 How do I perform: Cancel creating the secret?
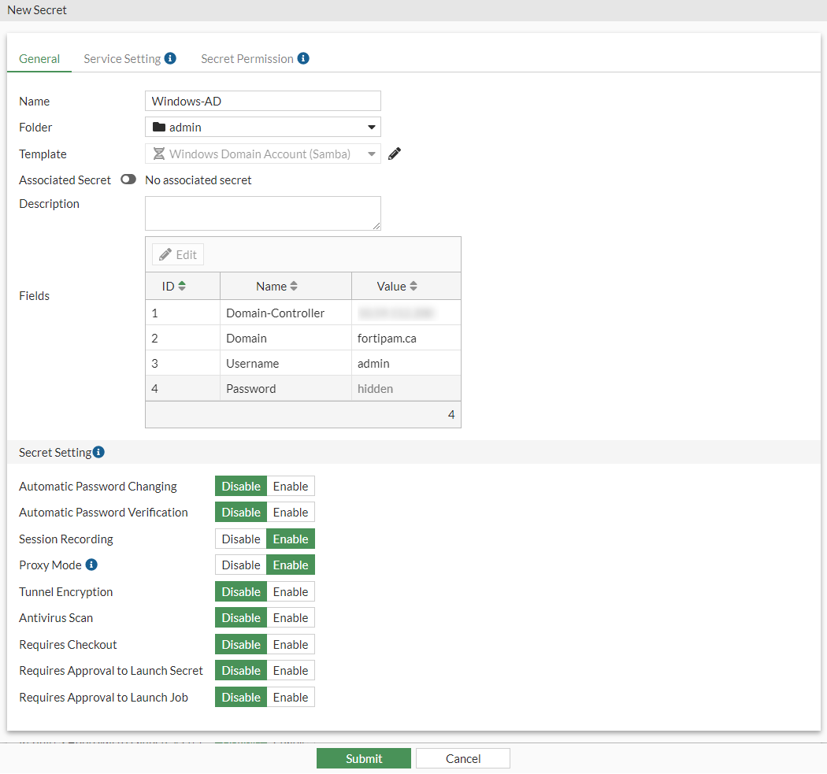[x=462, y=758]
